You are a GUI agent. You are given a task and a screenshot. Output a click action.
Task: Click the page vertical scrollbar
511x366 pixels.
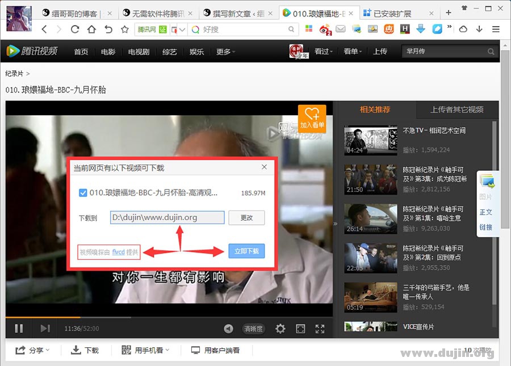click(505, 140)
